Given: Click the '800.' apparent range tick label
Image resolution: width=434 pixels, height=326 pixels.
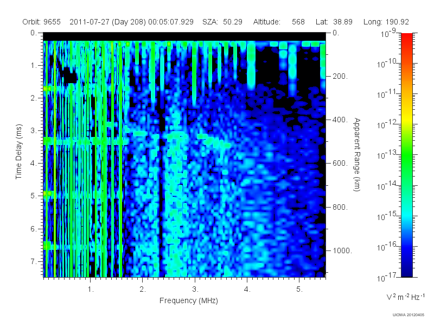Looking at the screenshot, I should tap(340, 207).
